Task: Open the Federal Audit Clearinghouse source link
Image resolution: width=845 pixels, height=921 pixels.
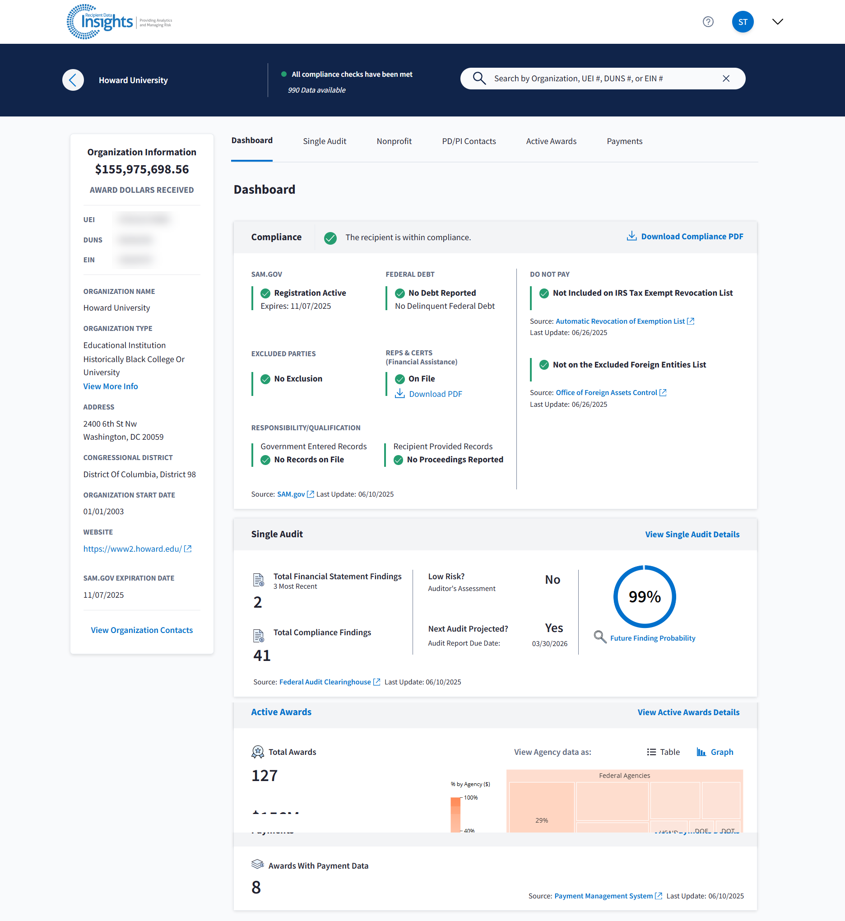Action: (325, 682)
